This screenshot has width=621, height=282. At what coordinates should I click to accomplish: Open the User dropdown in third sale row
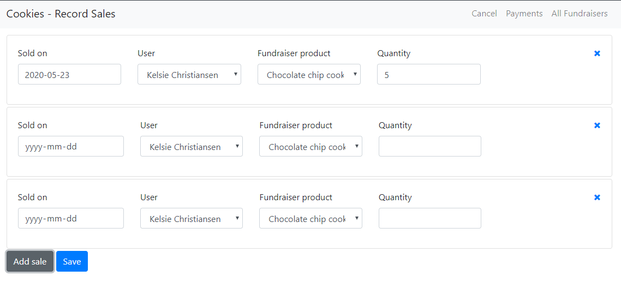pyautogui.click(x=191, y=219)
